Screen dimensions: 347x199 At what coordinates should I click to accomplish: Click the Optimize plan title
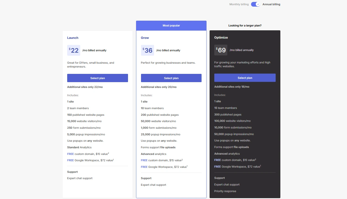pos(221,37)
